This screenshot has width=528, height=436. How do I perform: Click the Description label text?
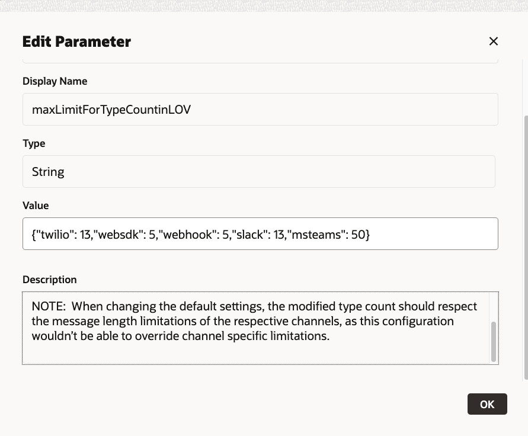pos(49,280)
